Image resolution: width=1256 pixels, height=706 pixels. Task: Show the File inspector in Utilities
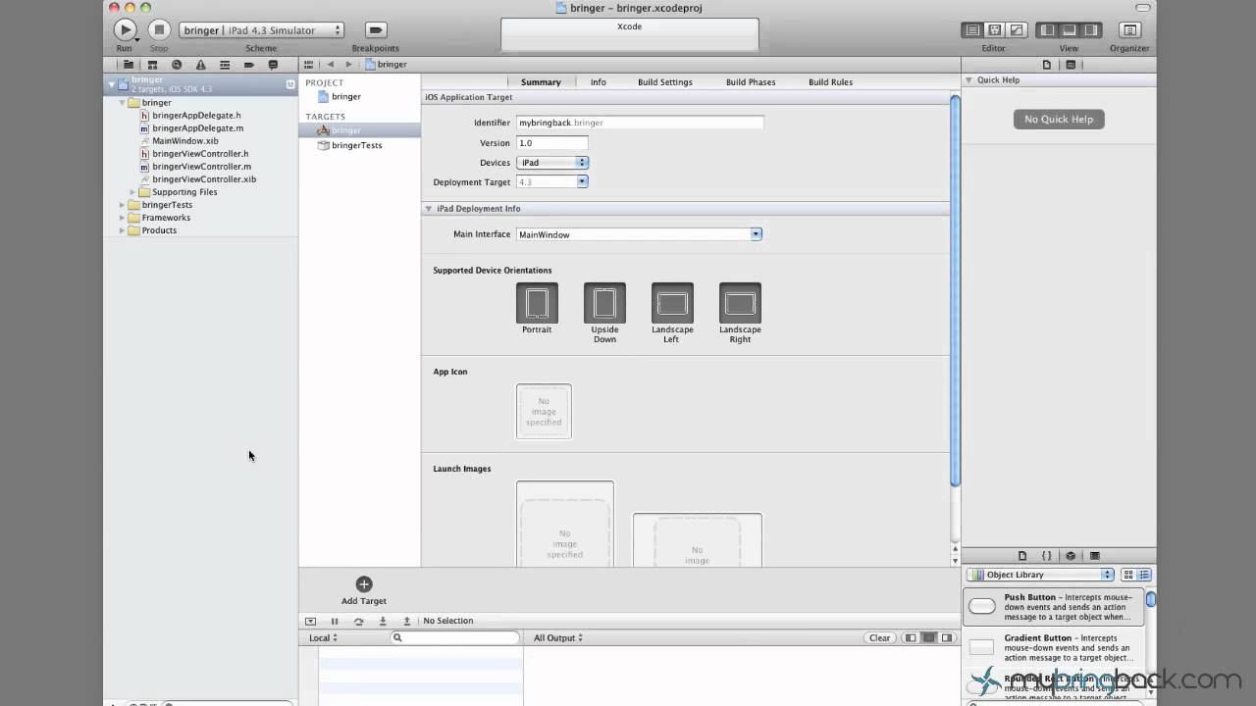(1047, 65)
